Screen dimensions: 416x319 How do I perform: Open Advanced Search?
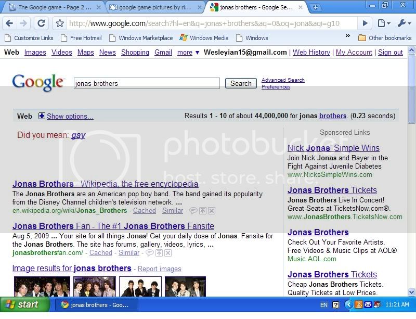283,80
